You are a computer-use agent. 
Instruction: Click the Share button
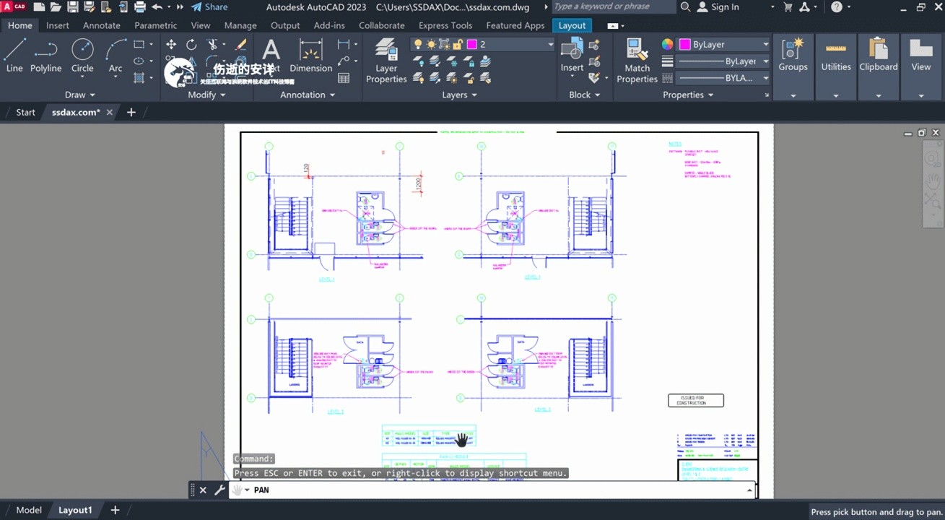[209, 7]
